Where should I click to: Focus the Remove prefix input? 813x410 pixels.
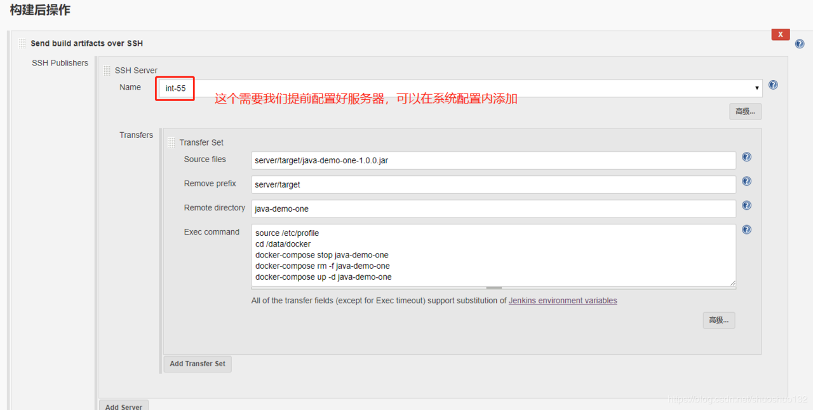(x=494, y=184)
